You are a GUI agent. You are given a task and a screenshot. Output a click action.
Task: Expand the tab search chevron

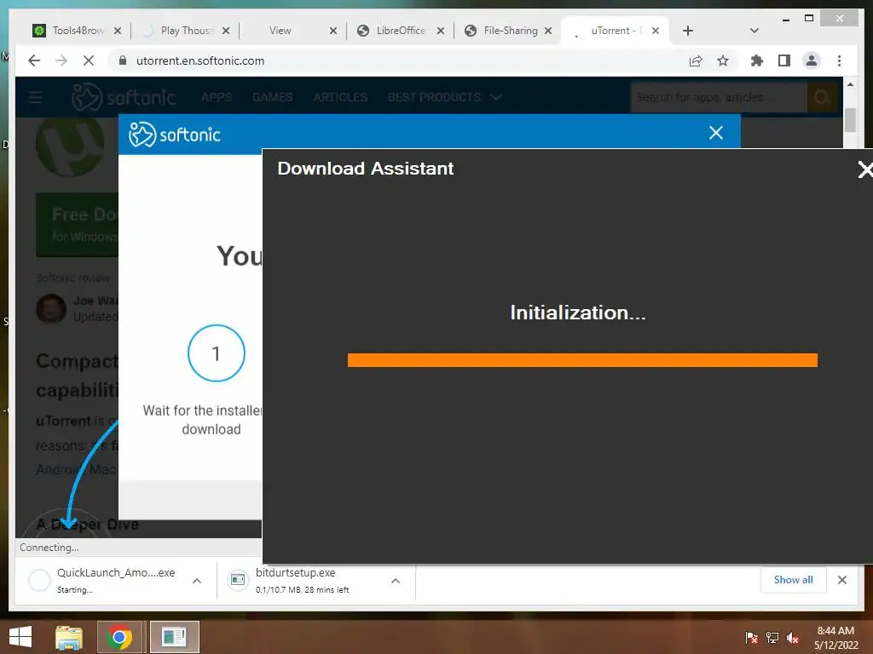tap(754, 31)
